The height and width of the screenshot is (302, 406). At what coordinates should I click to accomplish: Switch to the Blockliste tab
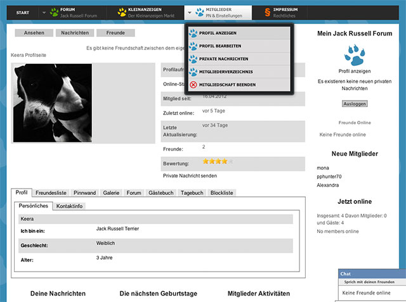click(221, 192)
